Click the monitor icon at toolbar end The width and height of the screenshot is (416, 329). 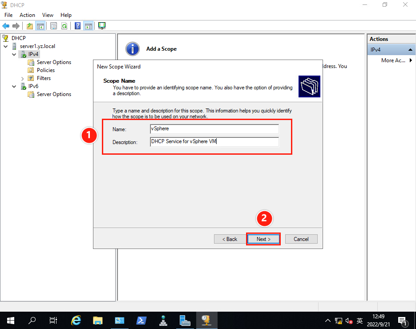click(102, 26)
